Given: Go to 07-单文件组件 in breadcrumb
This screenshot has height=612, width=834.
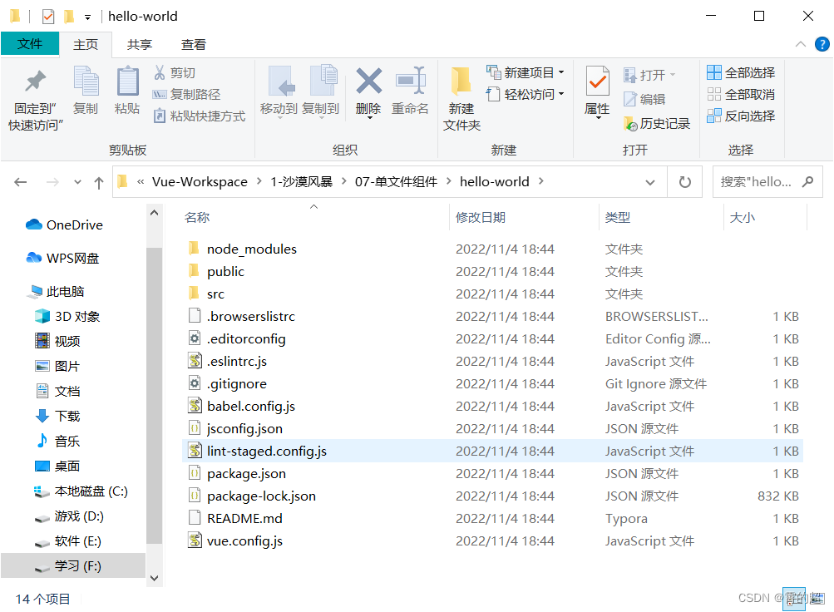Looking at the screenshot, I should pos(396,182).
